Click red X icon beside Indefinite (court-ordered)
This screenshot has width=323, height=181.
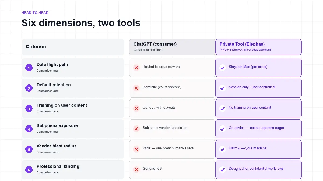click(x=136, y=88)
